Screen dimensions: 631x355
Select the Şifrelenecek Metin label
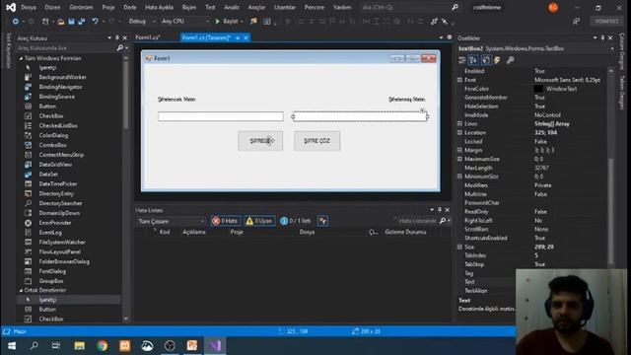pos(176,99)
